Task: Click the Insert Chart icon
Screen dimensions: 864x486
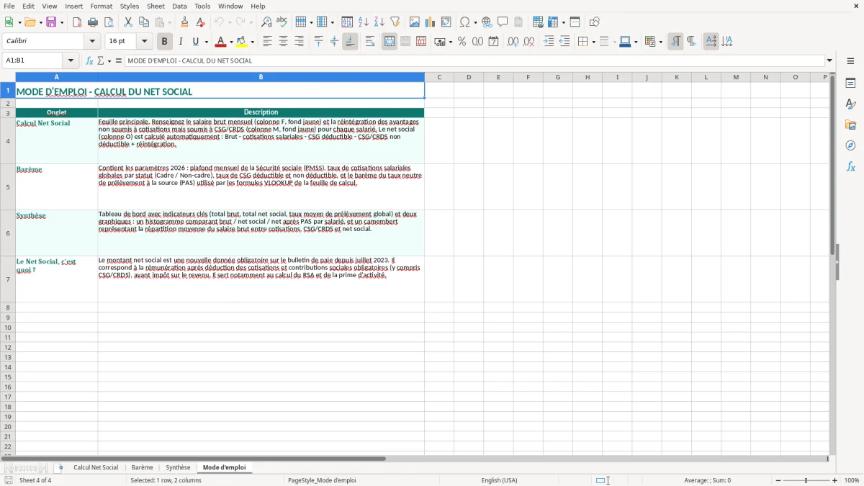Action: (431, 22)
